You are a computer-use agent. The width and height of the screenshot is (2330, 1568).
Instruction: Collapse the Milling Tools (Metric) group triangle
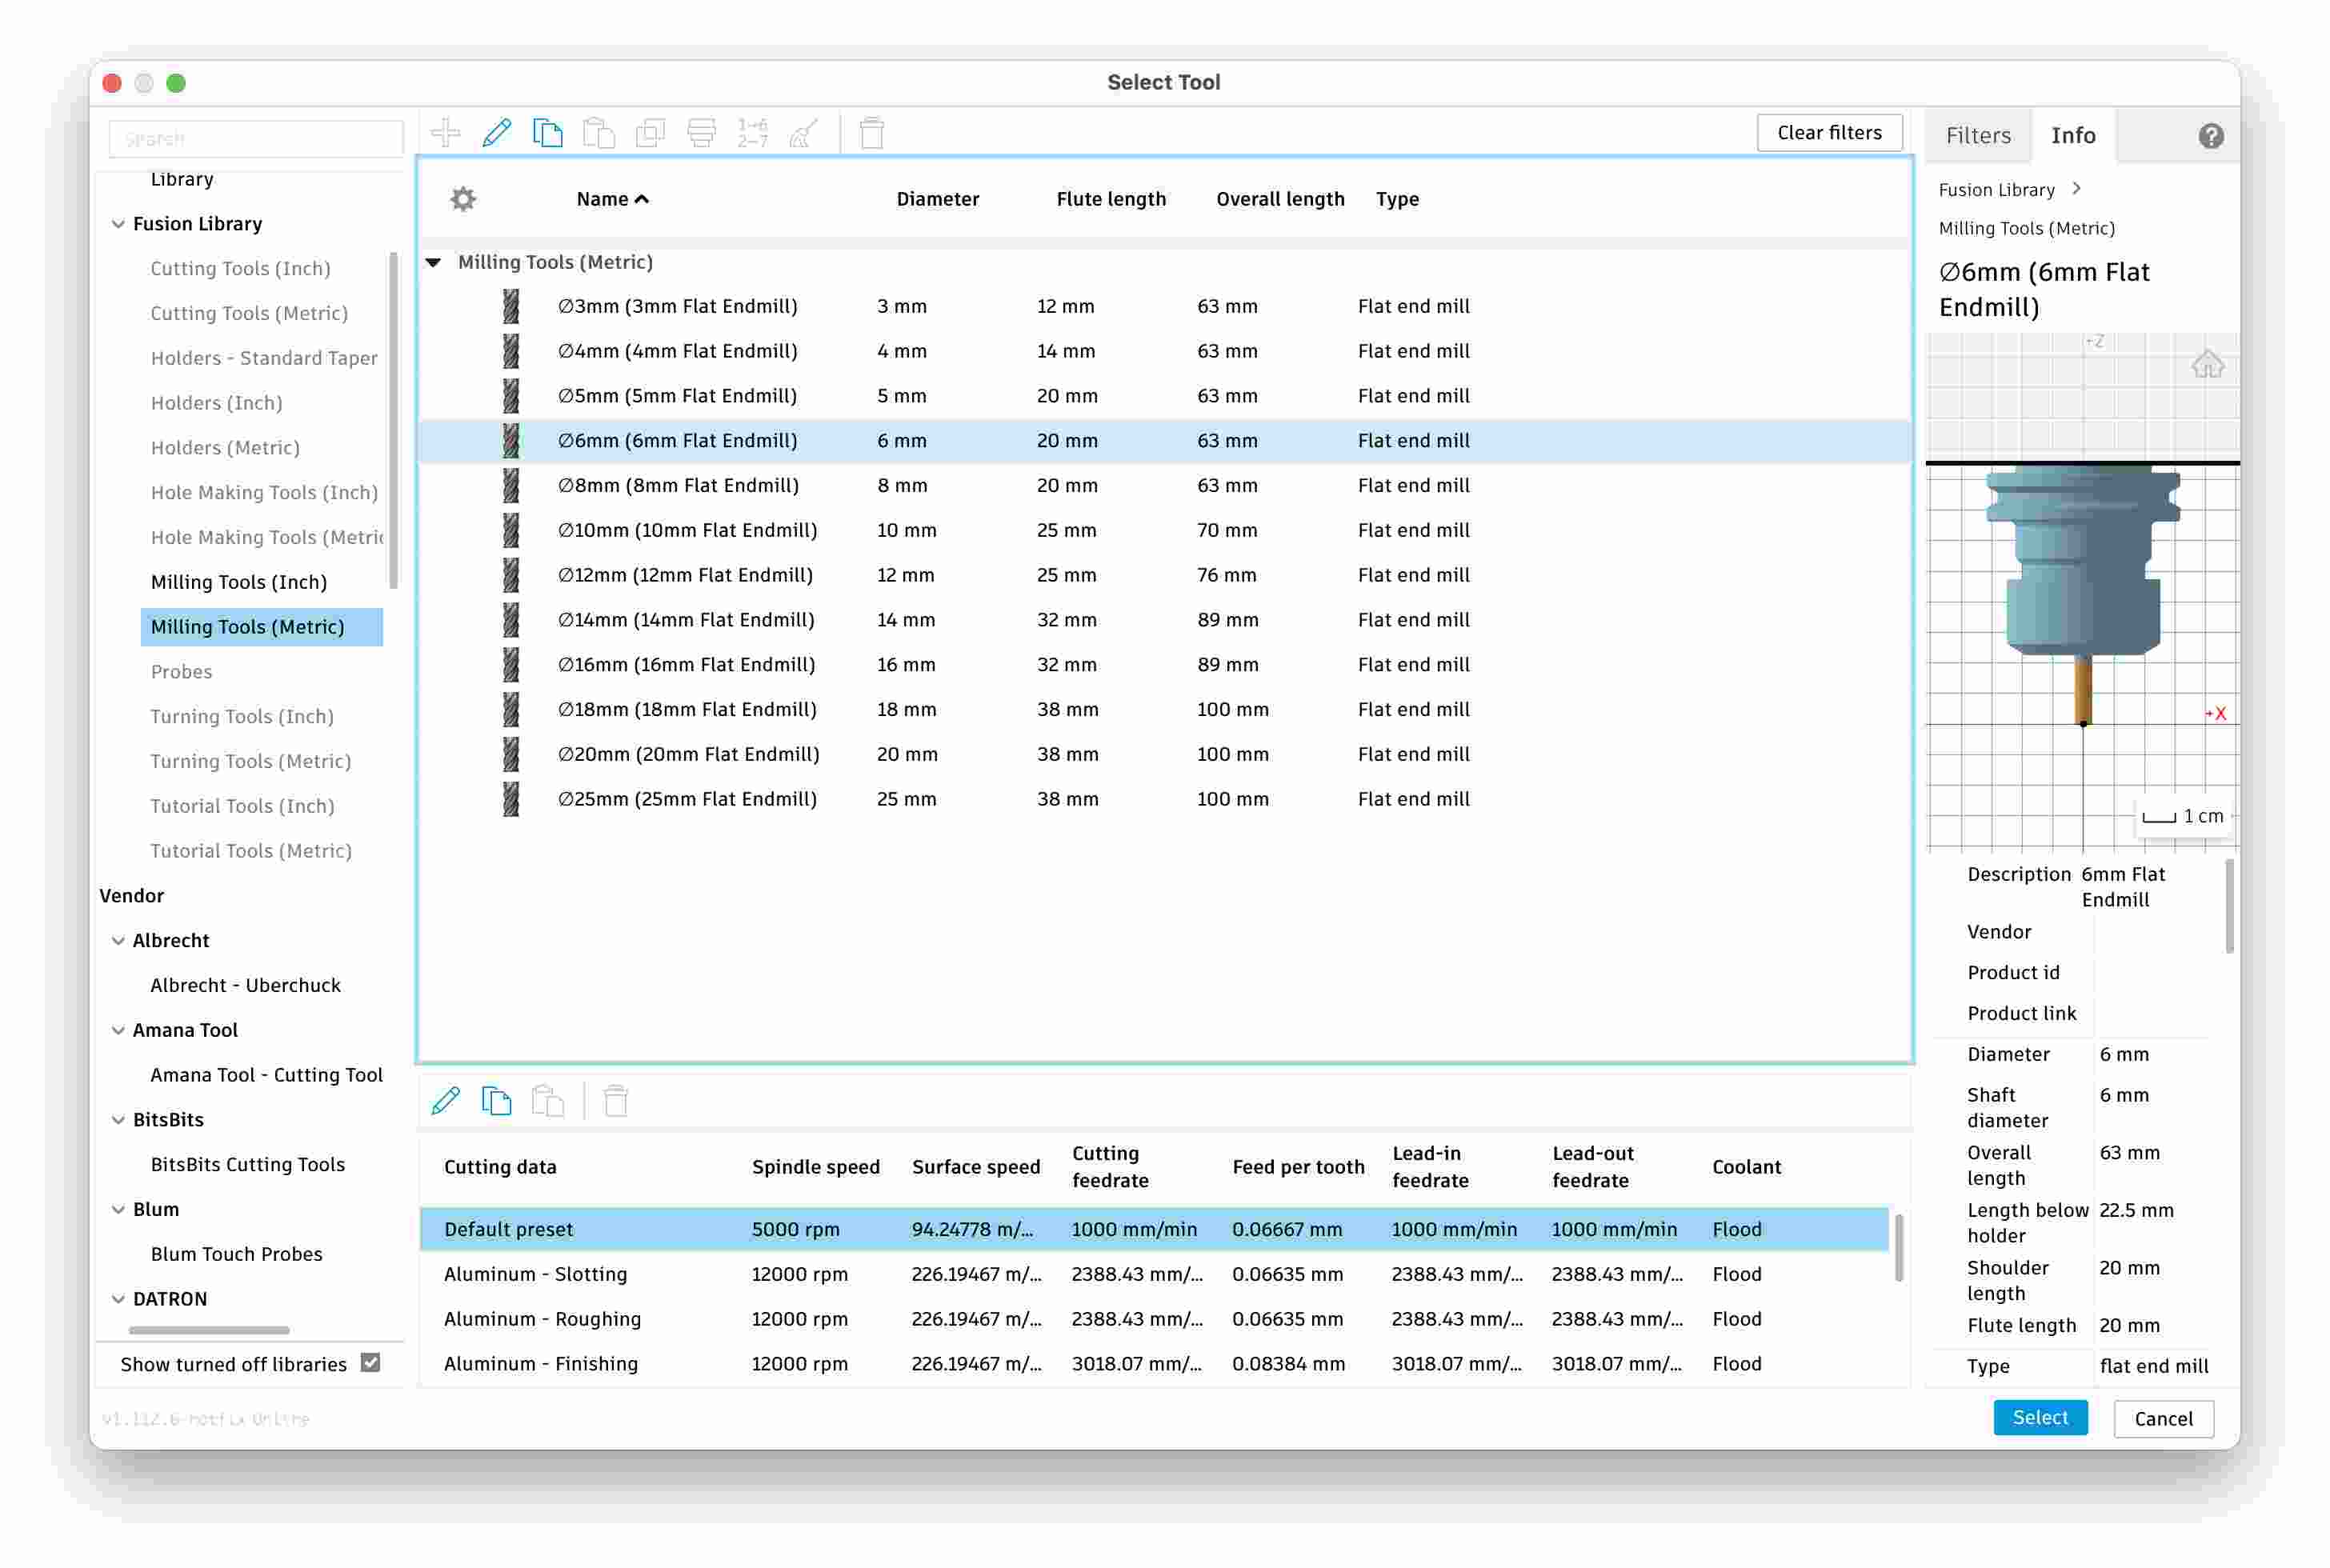coord(434,262)
